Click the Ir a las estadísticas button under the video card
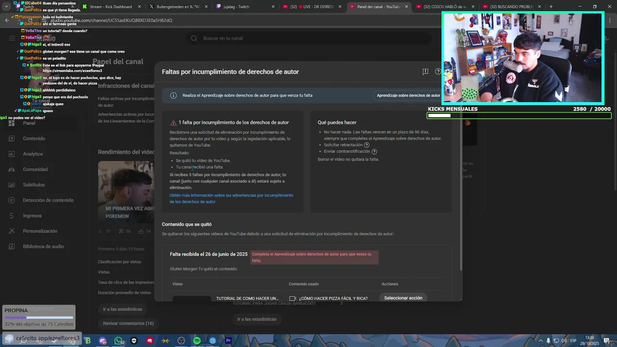The height and width of the screenshot is (347, 617). [x=122, y=309]
